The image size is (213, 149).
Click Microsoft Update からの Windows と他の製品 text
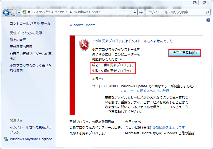pyautogui.click(x=160, y=133)
